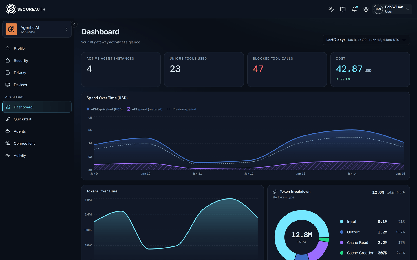Click the Cost card
Screen dimensions: 417x260
[370, 69]
